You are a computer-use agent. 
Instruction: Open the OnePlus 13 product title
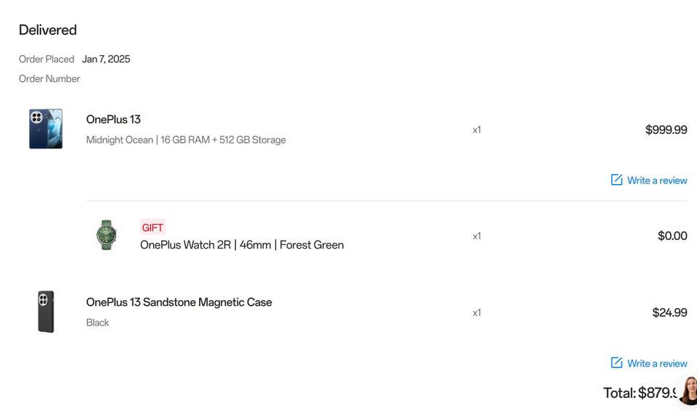coord(113,120)
